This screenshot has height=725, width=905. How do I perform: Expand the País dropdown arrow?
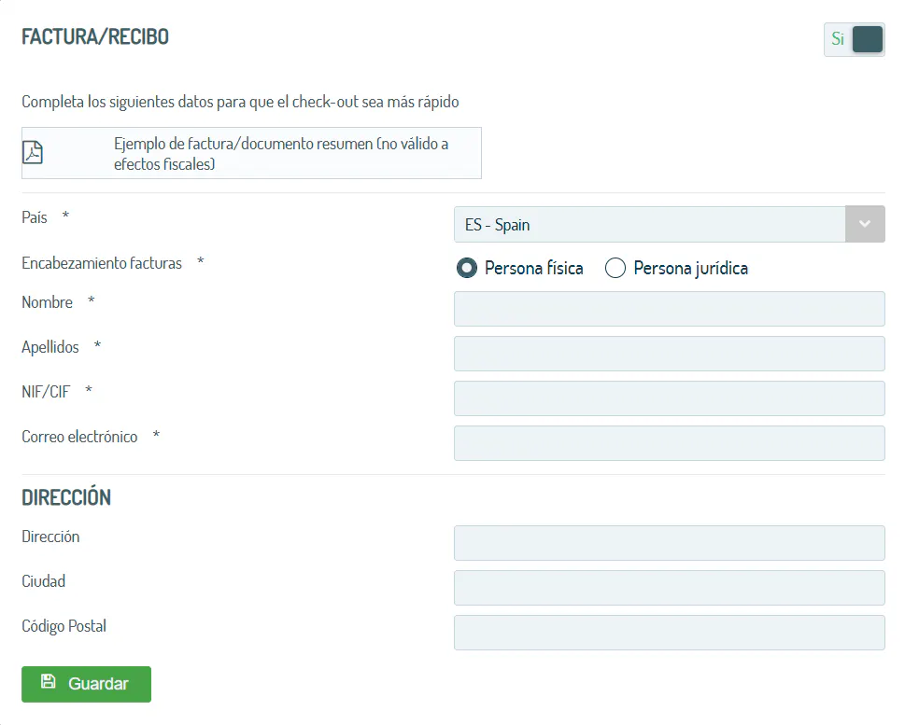pos(865,224)
